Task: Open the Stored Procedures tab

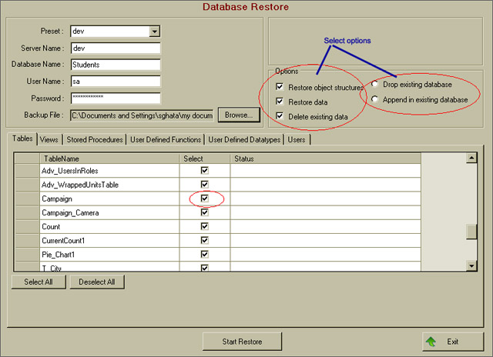Action: point(95,140)
